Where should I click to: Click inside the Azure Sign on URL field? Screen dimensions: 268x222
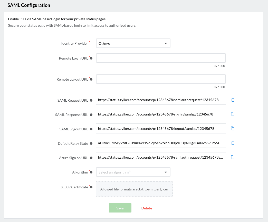(161, 157)
